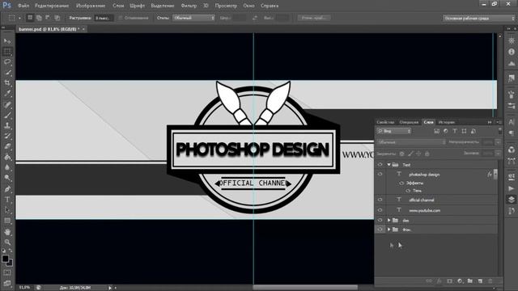Select the Eyedropper tool
The height and width of the screenshot is (291, 518).
[x=7, y=94]
